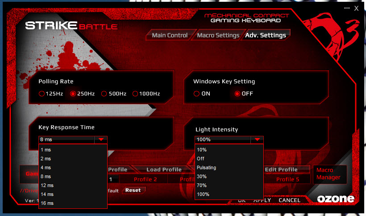Set Windows Key Setting to OFF
The image size is (366, 216).
[237, 94]
